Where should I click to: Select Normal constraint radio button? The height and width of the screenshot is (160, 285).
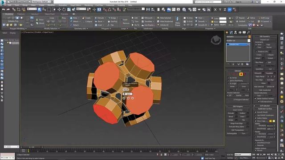[x=265, y=47]
